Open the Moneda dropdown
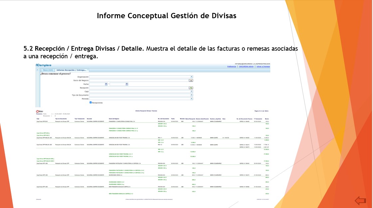Image resolution: width=373 pixels, height=208 pixels. pyautogui.click(x=191, y=99)
